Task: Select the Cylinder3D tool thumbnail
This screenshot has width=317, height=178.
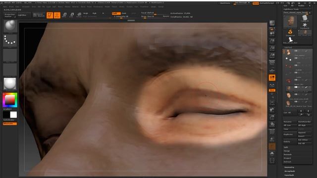Action: (x=305, y=18)
